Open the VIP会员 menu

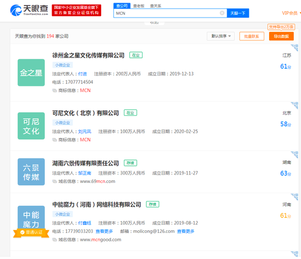coord(291,13)
